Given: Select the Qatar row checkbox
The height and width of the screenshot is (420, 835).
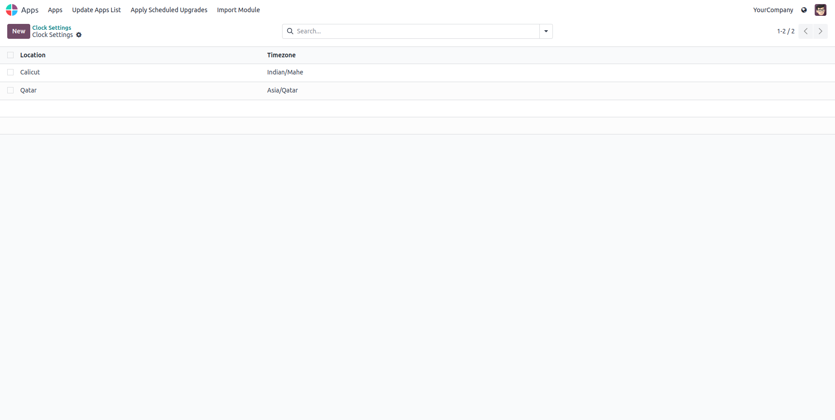Looking at the screenshot, I should [x=10, y=90].
